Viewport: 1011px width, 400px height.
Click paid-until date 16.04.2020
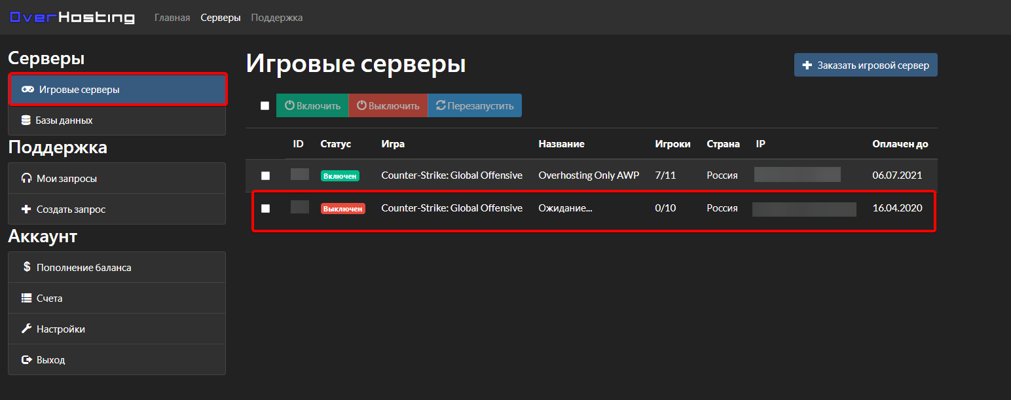pyautogui.click(x=897, y=208)
